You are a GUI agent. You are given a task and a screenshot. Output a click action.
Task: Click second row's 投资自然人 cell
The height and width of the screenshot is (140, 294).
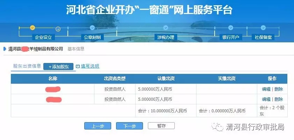(115, 99)
